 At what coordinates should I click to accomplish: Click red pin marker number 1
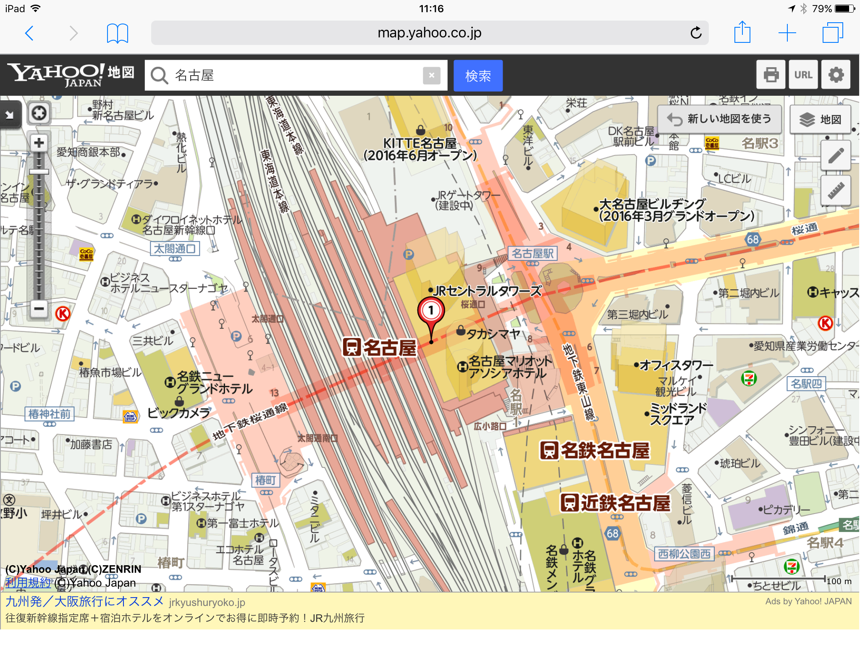point(431,312)
